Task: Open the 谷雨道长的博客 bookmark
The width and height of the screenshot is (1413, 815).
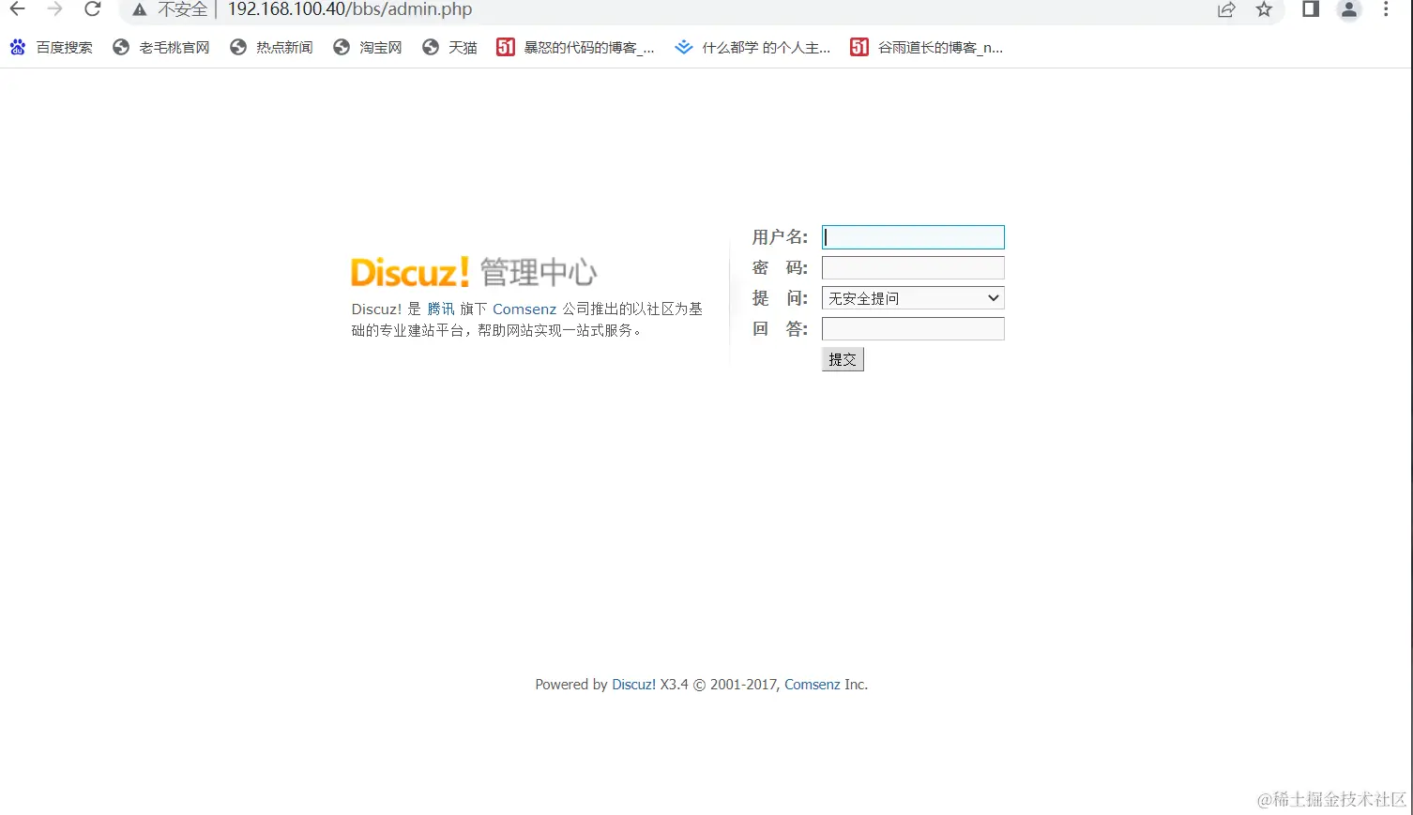Action: [927, 47]
